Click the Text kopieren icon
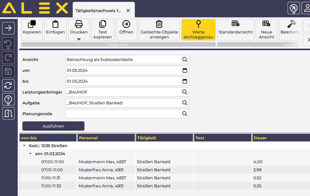The height and width of the screenshot is (196, 310). click(103, 25)
